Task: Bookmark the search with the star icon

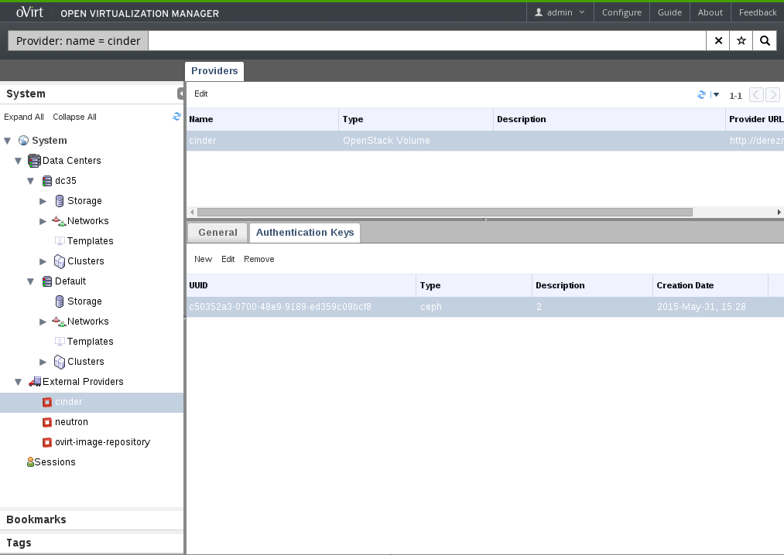Action: 741,41
